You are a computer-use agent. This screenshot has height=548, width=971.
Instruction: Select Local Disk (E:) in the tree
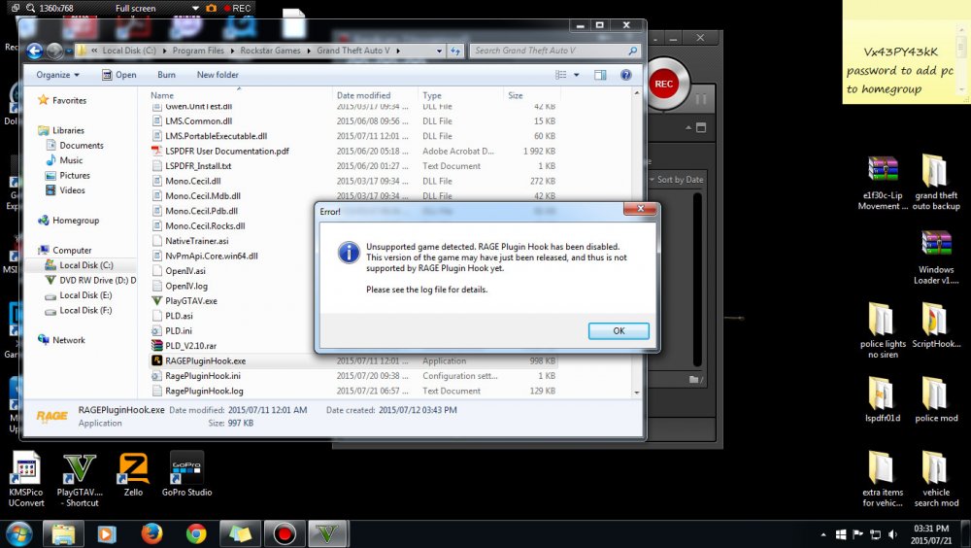pos(85,295)
